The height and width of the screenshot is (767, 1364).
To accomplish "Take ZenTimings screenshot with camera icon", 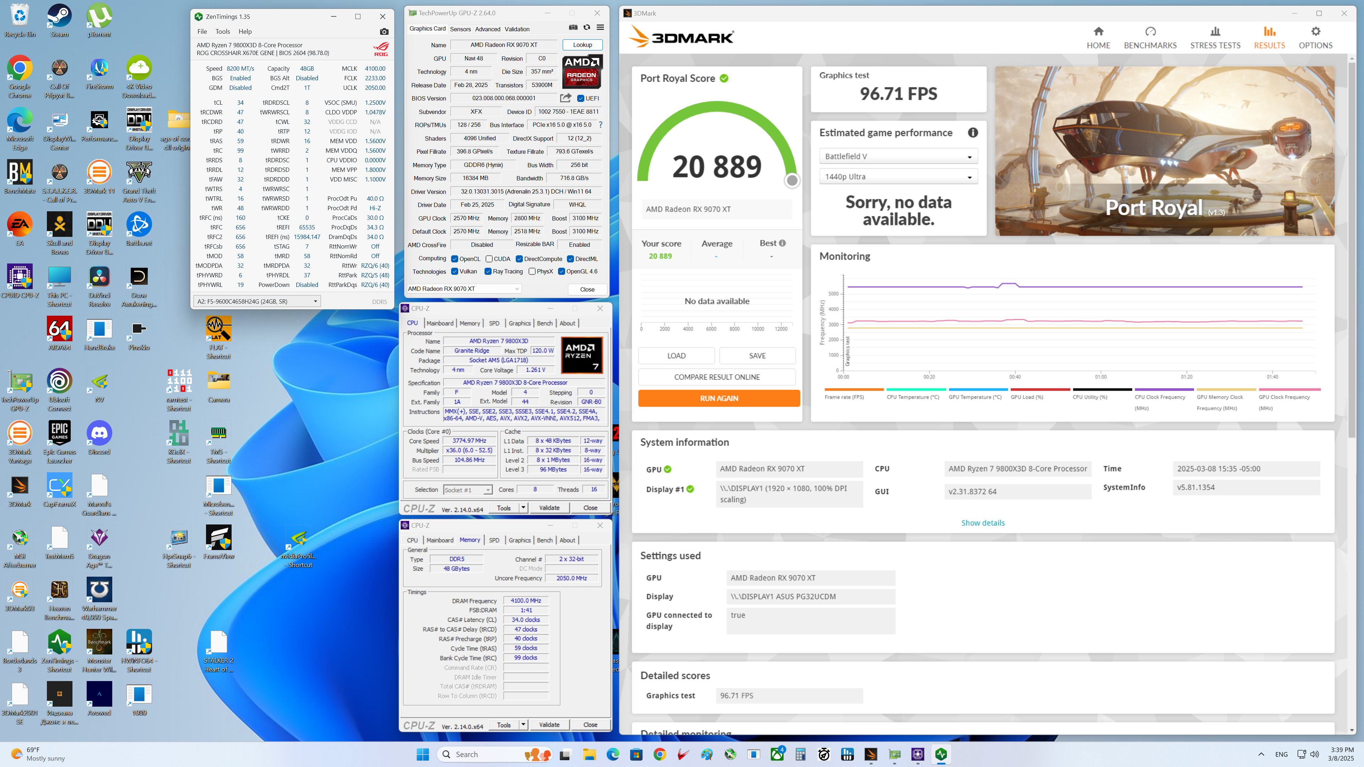I will [384, 32].
